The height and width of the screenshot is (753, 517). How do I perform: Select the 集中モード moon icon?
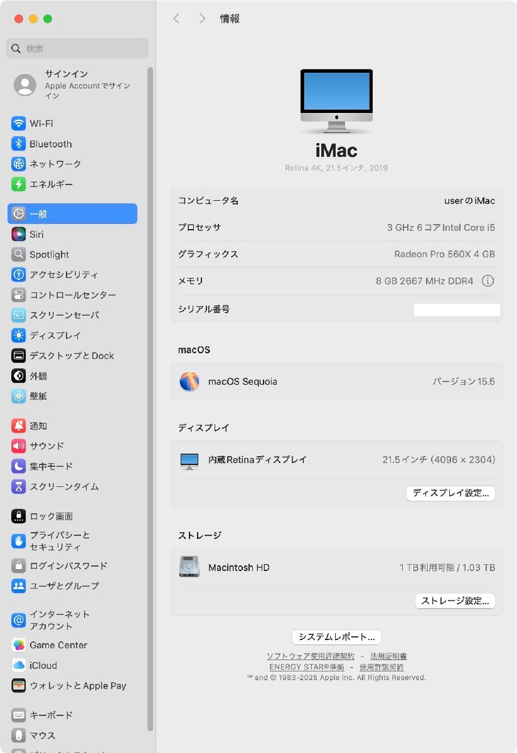19,466
